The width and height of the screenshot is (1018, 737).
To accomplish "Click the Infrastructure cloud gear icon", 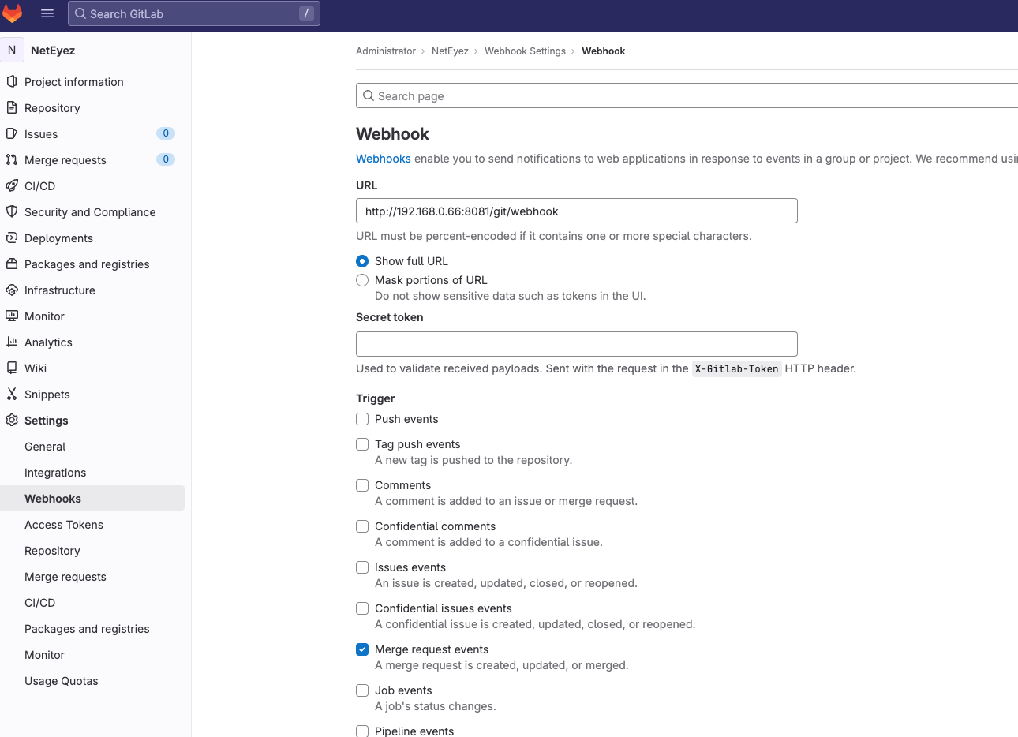I will coord(12,290).
